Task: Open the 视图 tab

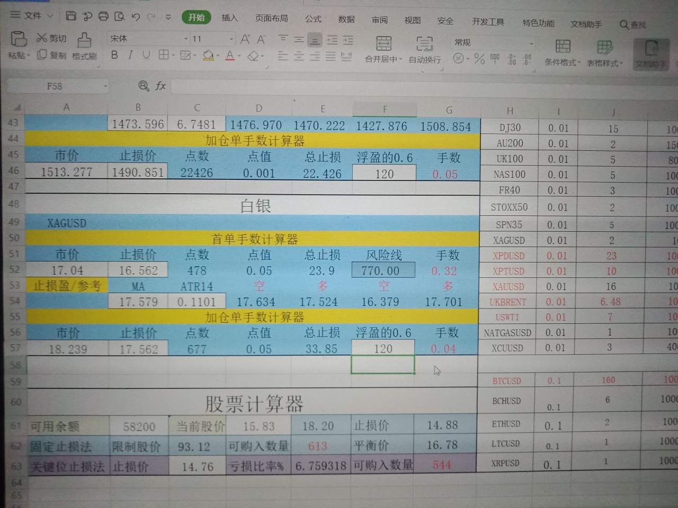Action: pyautogui.click(x=412, y=20)
